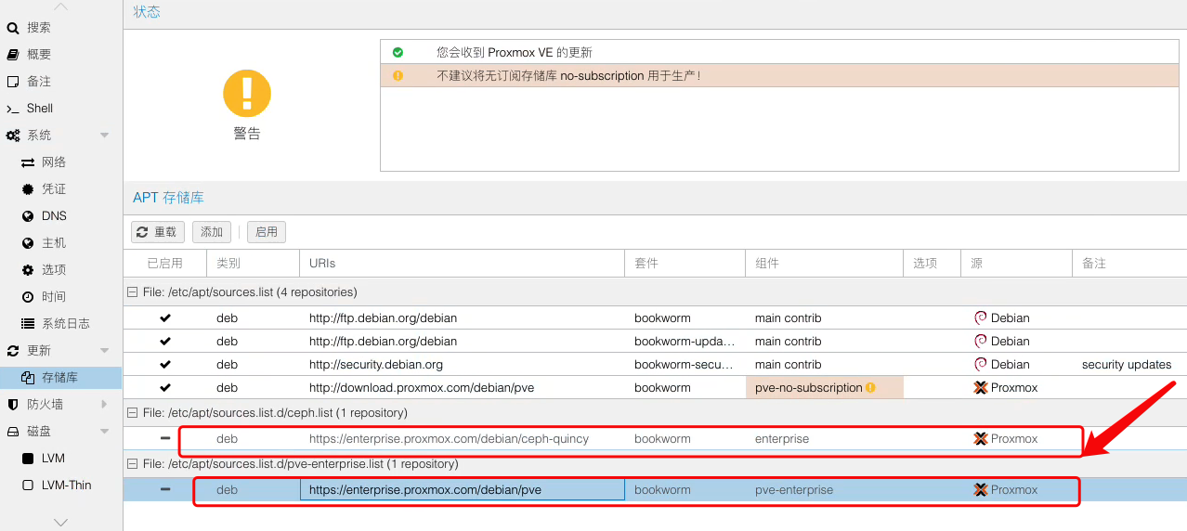Click the 系统日志 list icon

(x=28, y=324)
